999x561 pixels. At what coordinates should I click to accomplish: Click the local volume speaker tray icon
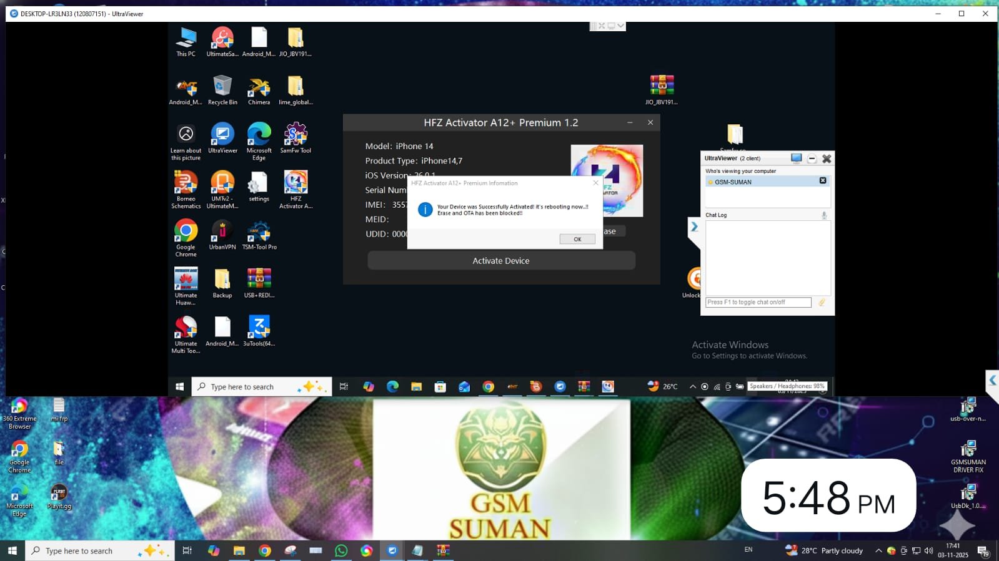click(x=928, y=550)
